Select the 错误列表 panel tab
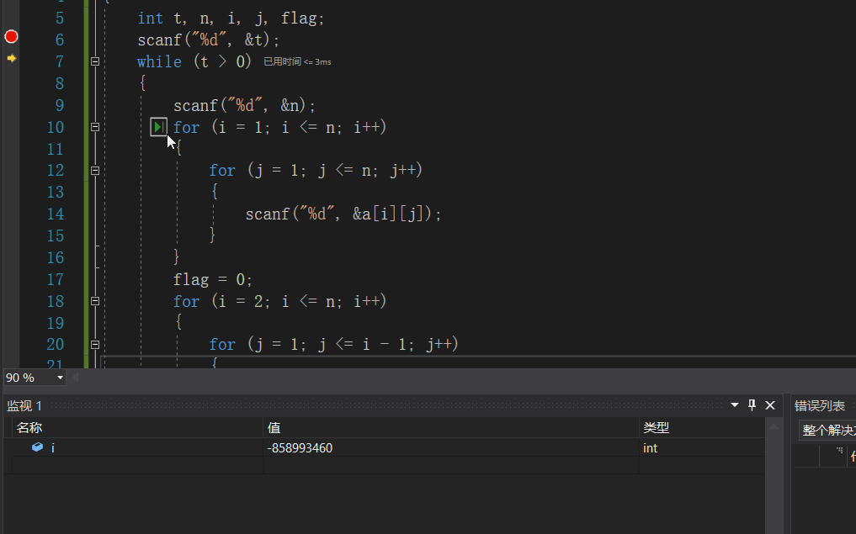Viewport: 856px width, 534px height. coord(820,406)
